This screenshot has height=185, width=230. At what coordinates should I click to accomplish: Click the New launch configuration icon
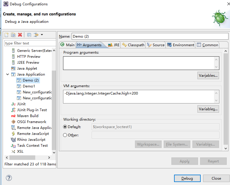(7, 35)
